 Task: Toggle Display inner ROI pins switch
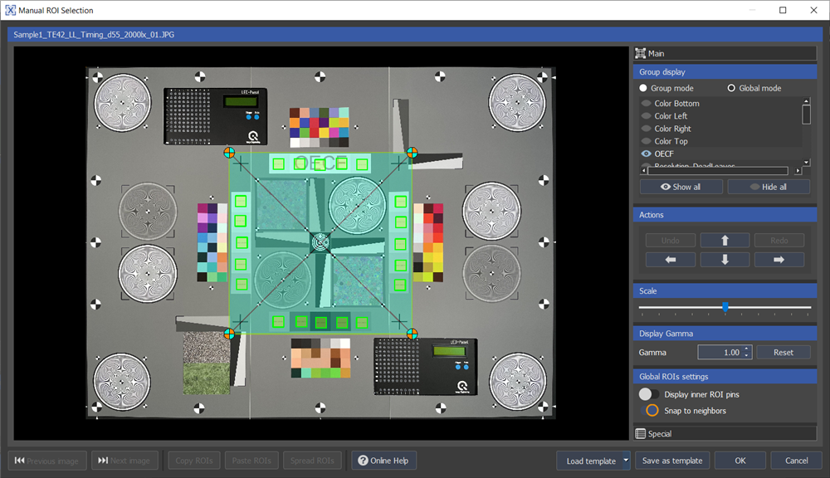point(649,394)
